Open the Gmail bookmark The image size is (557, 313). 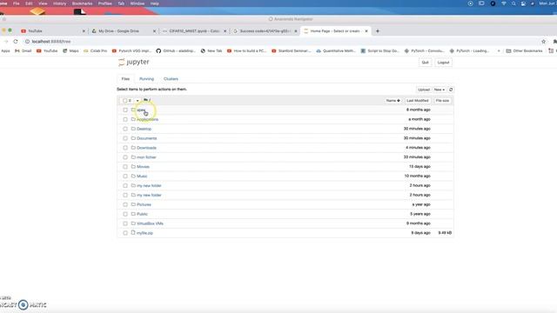tap(23, 51)
